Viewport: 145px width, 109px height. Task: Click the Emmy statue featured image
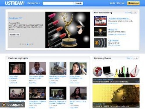point(68,30)
